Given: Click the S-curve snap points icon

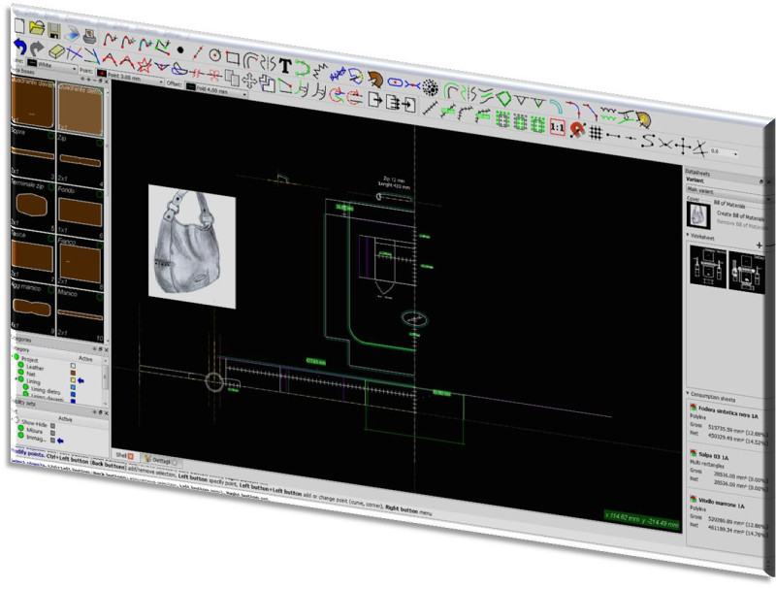Looking at the screenshot, I should point(646,141).
